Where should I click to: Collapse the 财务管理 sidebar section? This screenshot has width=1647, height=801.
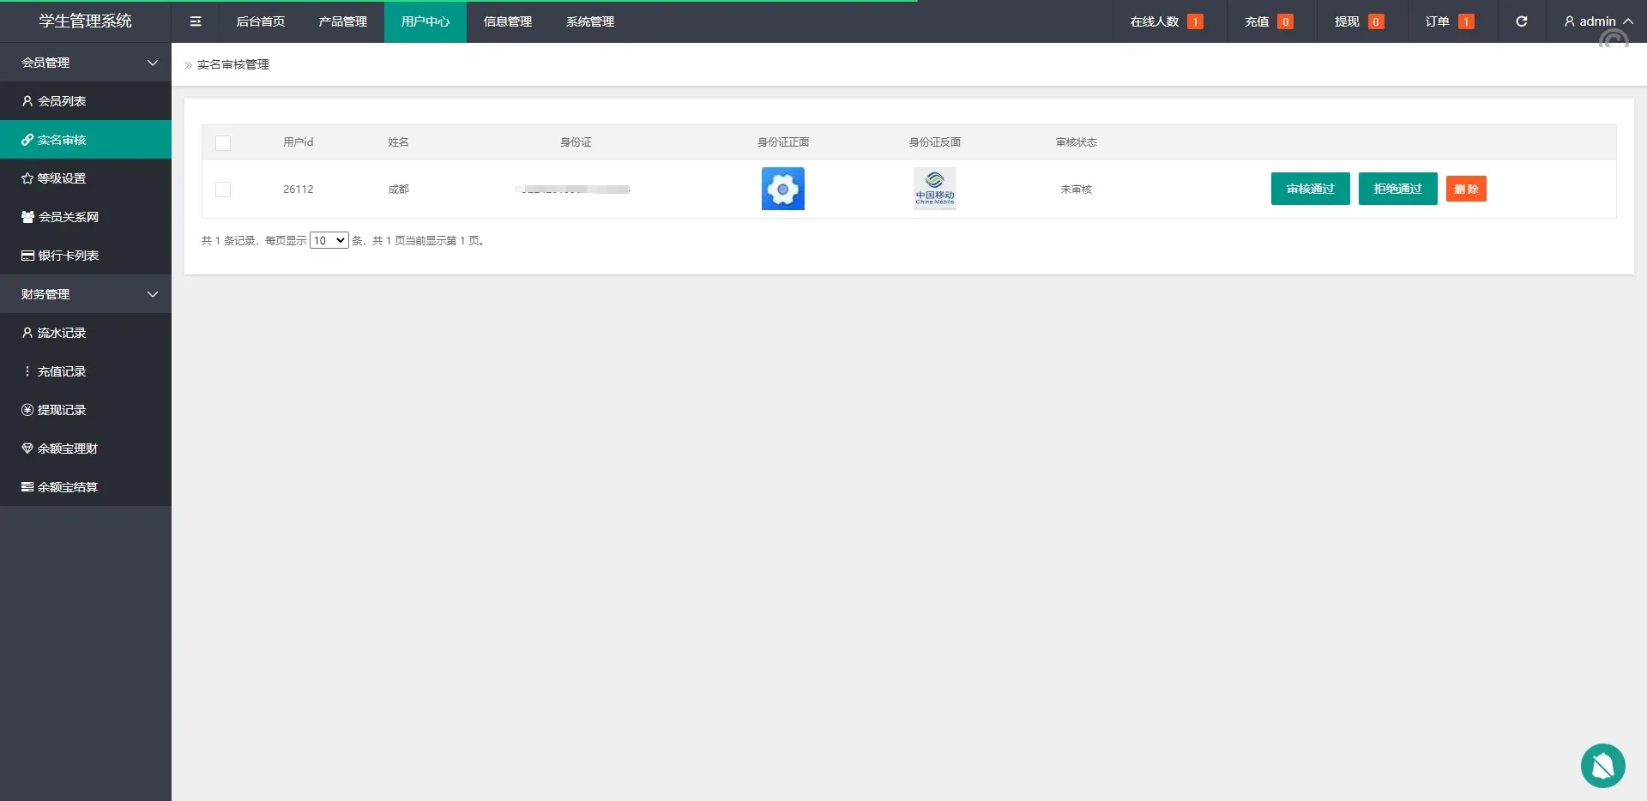(86, 294)
